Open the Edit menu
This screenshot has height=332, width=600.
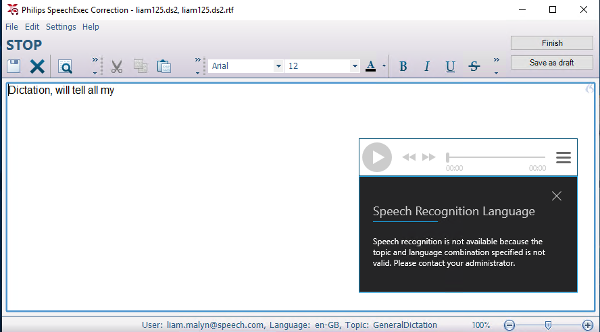(x=32, y=27)
